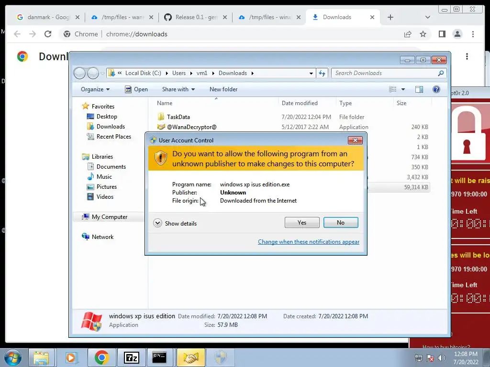Sort by the Type column header
This screenshot has height=367, width=490.
[x=345, y=103]
